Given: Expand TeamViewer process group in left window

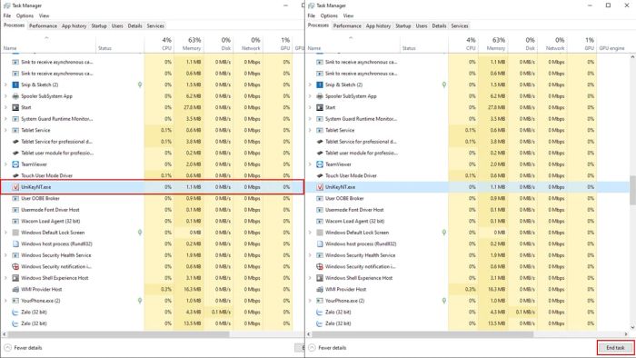Looking at the screenshot, I should 5,164.
